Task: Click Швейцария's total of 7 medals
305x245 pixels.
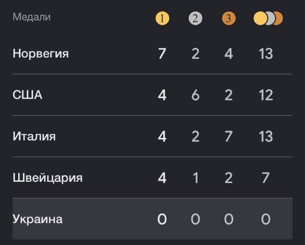Action: [x=265, y=177]
